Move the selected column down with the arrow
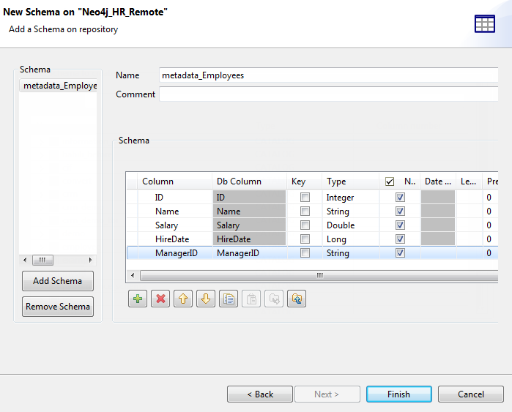The width and height of the screenshot is (512, 412). coord(206,299)
